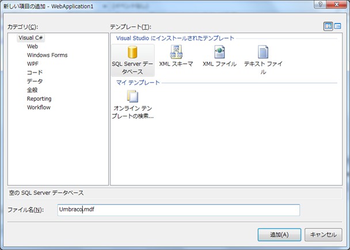
Task: Click the help question mark button
Action: click(x=320, y=5)
